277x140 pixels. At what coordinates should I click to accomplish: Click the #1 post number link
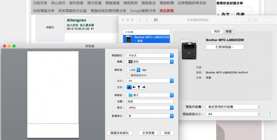(92, 29)
